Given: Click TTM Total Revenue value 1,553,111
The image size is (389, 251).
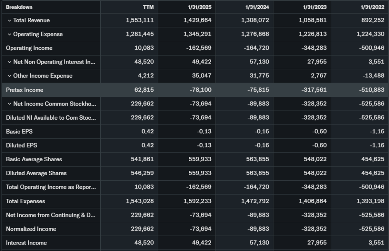Looking at the screenshot, I should (x=140, y=20).
